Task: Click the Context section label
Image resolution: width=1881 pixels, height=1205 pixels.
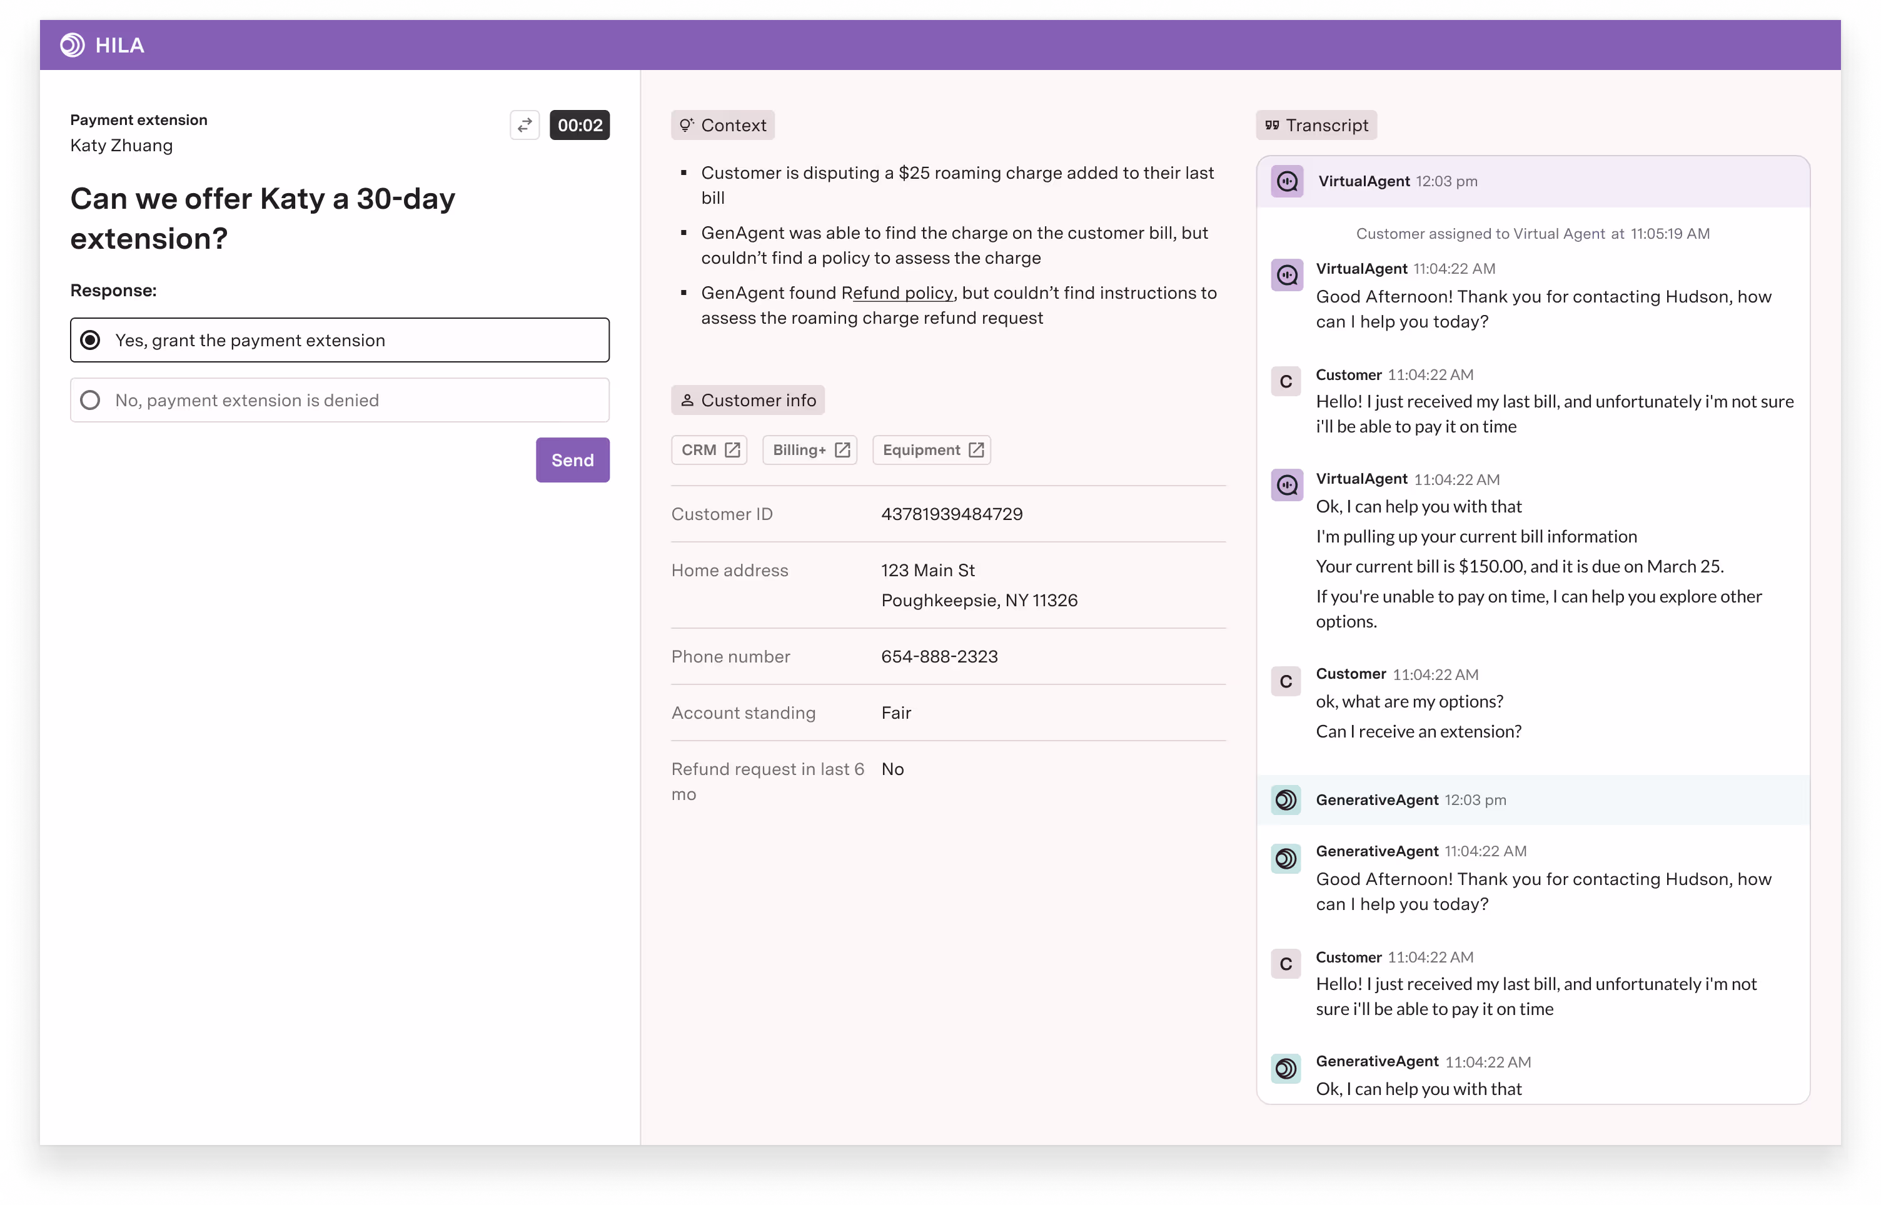Action: pos(722,125)
